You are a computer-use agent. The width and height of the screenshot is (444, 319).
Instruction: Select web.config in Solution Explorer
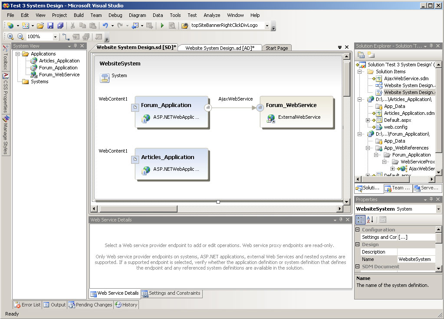pos(395,127)
